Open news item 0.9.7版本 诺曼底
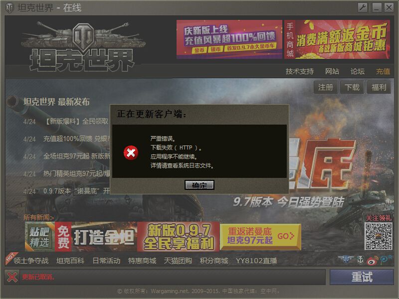 point(77,191)
